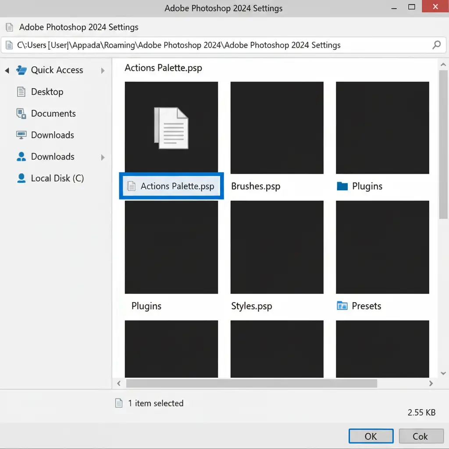Select the Actions Palette.psp thumbnail with page icon
Screen dimensions: 449x449
coord(171,128)
